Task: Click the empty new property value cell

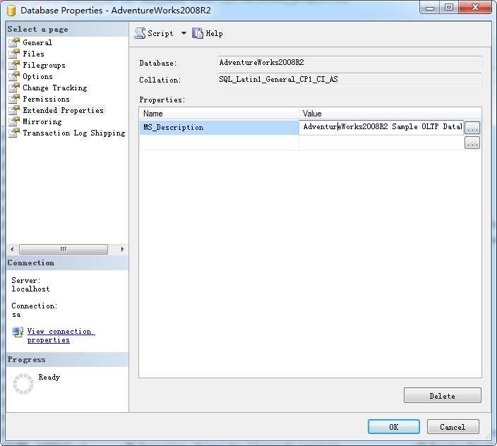Action: tap(381, 143)
